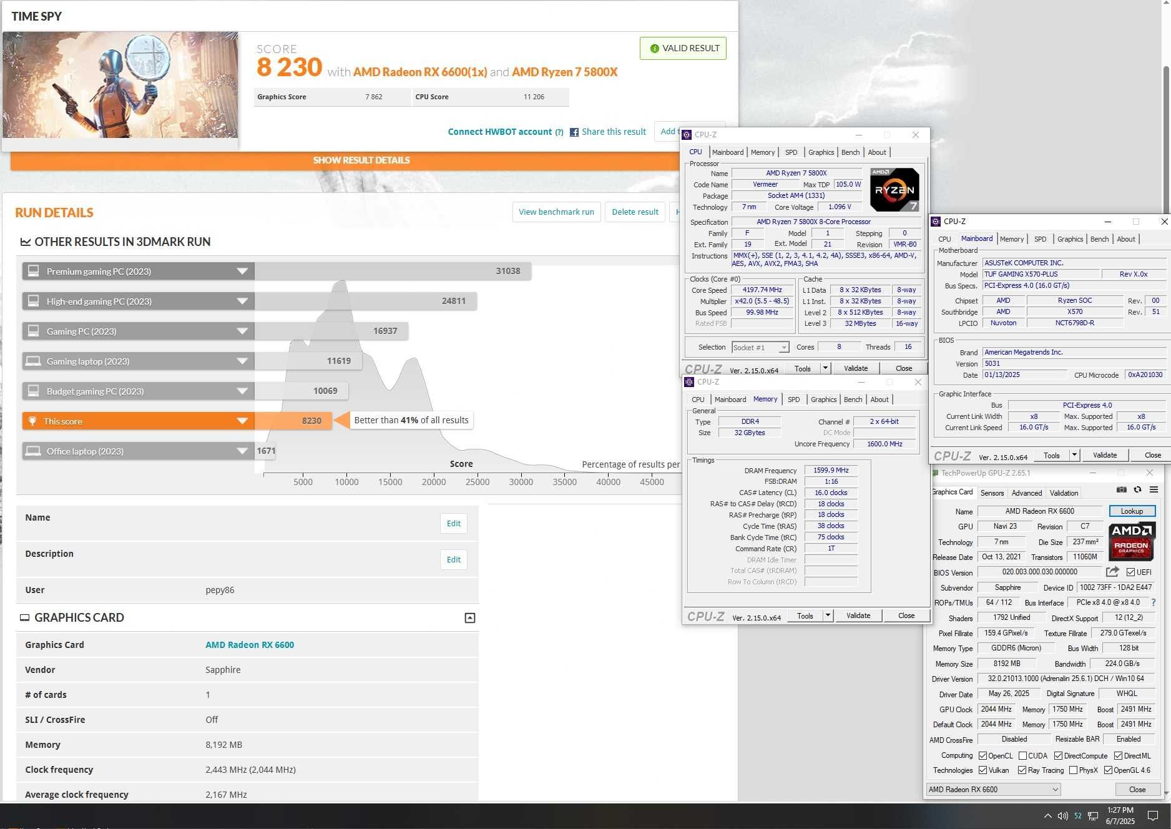Screen dimensions: 1171x829
Task: Open the notification center icon
Action: [x=1153, y=816]
